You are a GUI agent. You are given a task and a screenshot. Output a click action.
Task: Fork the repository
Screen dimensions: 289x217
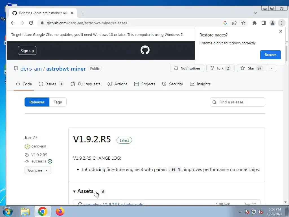tap(220, 68)
